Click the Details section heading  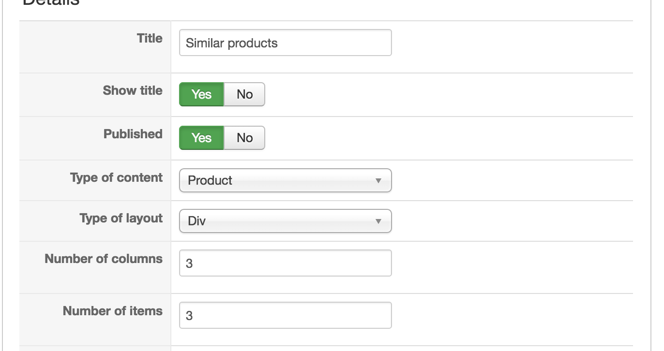[51, 3]
